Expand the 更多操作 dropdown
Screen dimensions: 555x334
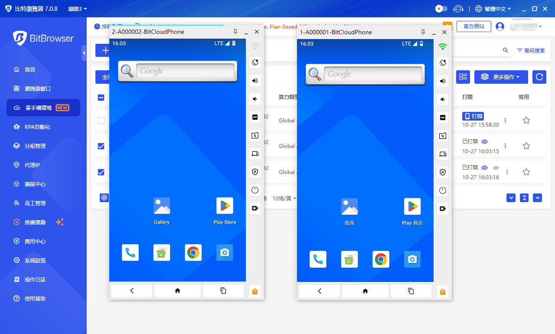(501, 77)
